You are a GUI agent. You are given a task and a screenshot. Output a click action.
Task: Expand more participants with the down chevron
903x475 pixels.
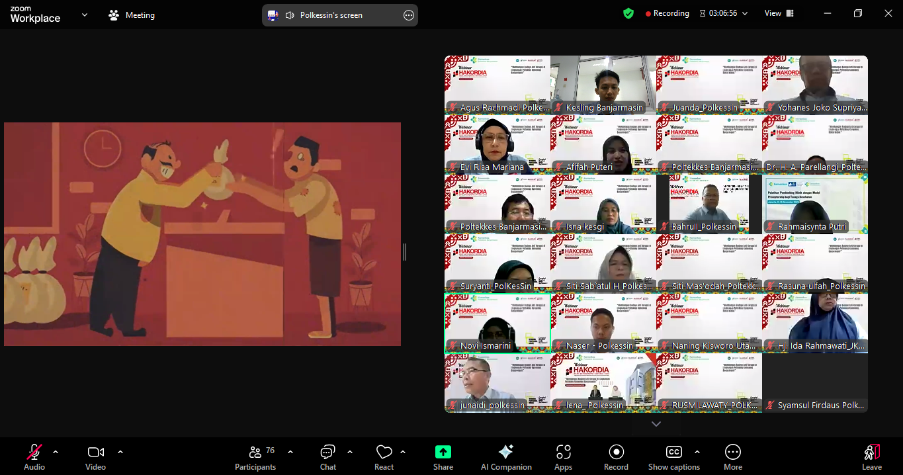[656, 423]
